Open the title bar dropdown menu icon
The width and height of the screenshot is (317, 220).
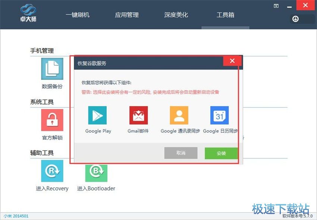[276, 6]
